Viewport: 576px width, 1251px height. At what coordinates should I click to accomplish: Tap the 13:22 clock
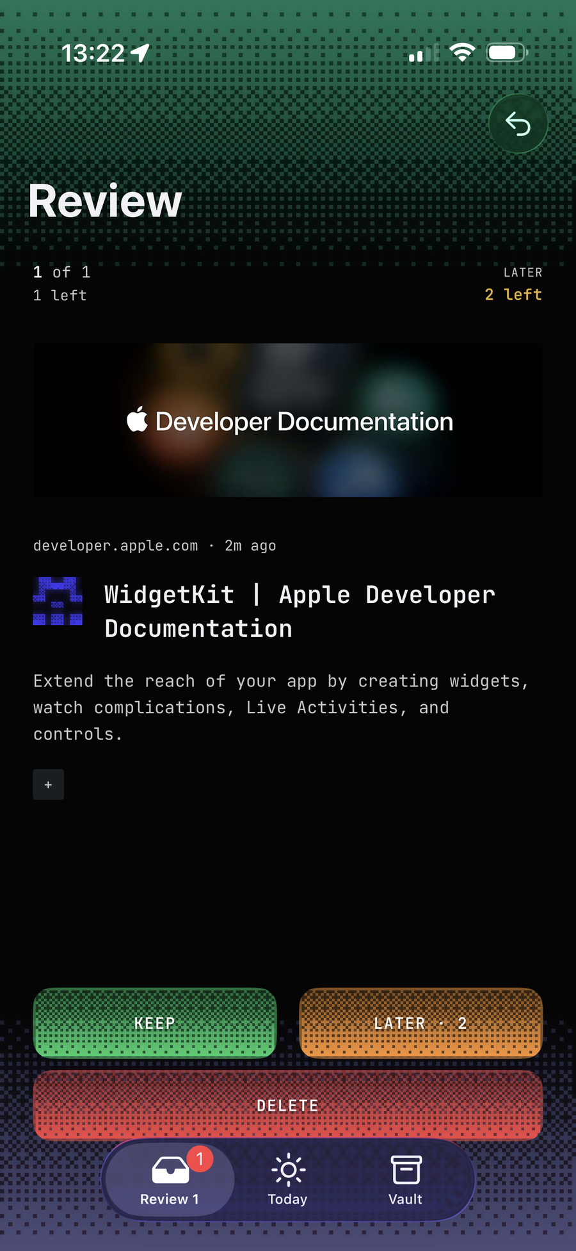(93, 53)
